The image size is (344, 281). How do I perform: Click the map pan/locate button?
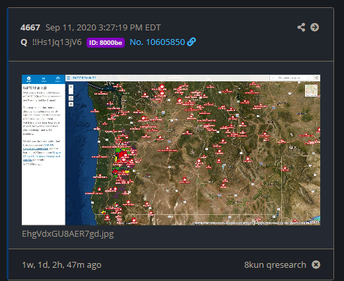pos(71,98)
